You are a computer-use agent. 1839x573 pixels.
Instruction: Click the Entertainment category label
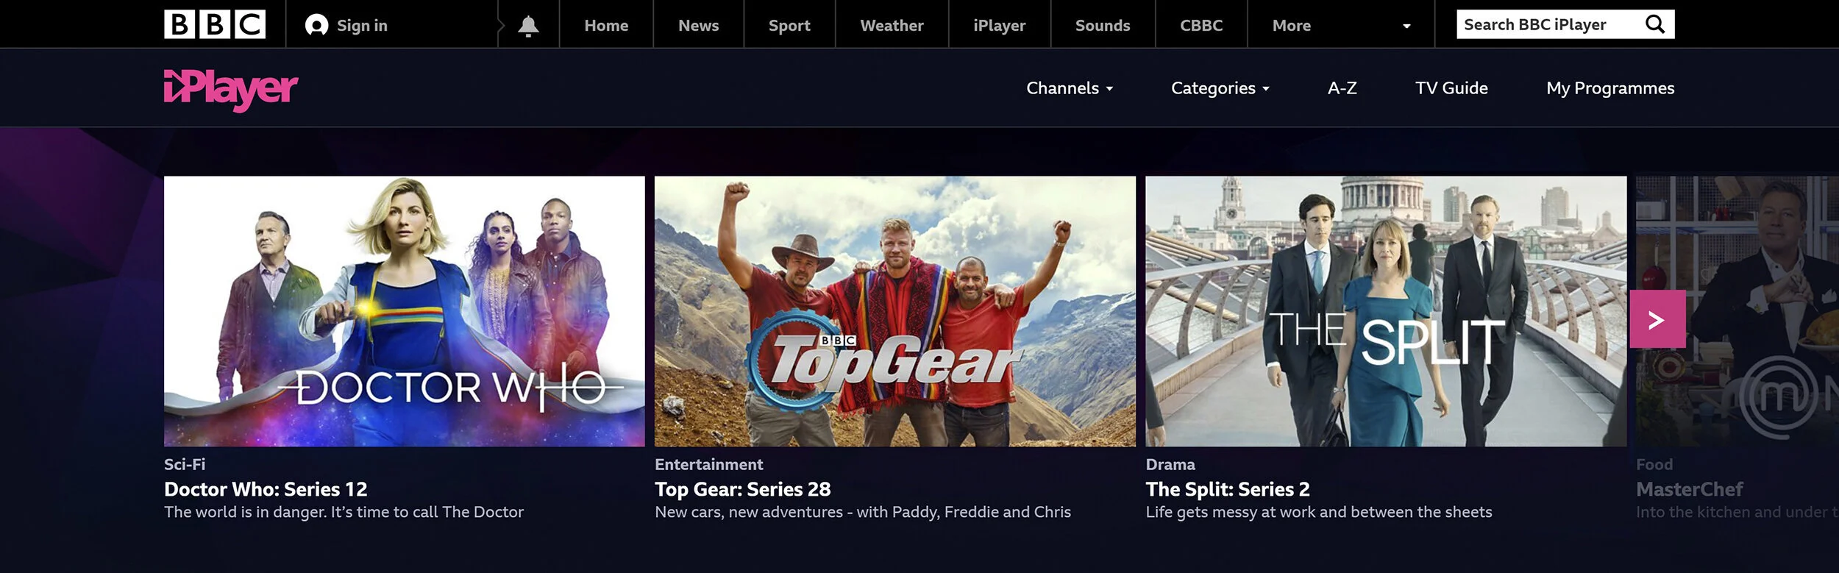point(708,464)
